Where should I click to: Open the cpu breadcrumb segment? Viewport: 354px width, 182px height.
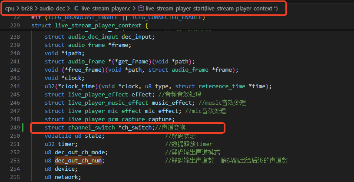click(x=10, y=9)
